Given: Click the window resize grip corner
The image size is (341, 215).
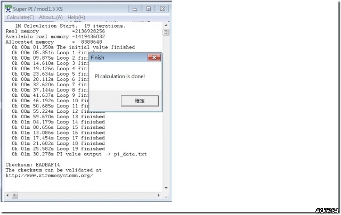Looking at the screenshot, I should 167,196.
